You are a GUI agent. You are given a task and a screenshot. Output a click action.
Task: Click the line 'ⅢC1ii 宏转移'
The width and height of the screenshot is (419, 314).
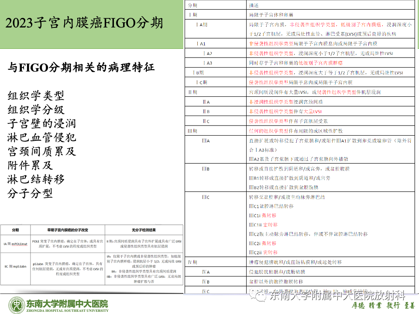tap(263, 225)
